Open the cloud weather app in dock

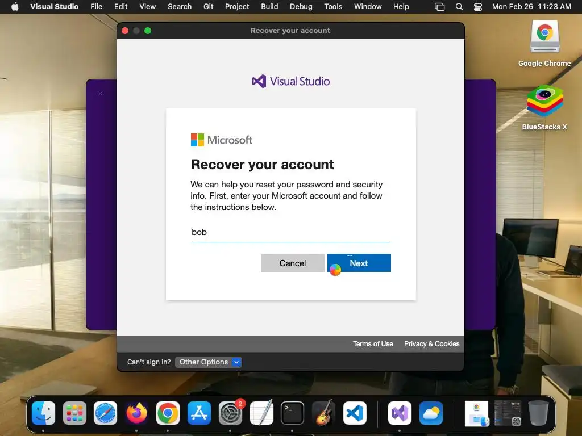click(x=431, y=413)
